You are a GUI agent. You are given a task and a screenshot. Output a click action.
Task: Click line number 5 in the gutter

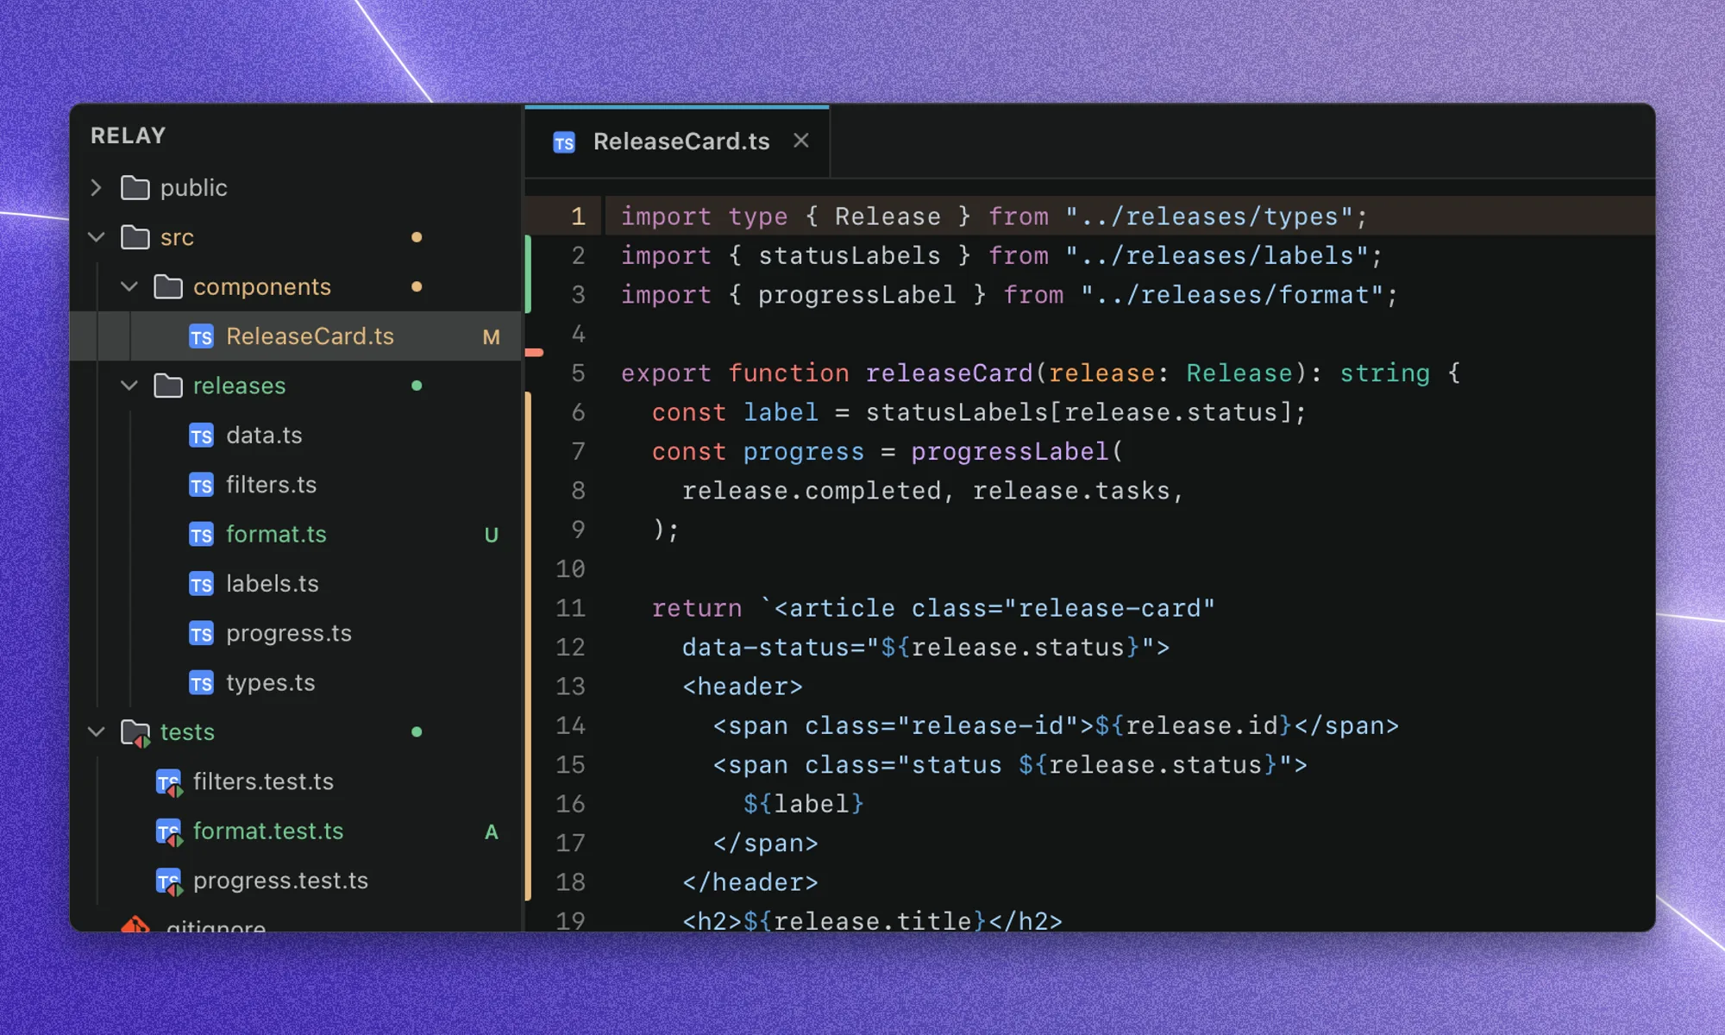coord(578,373)
